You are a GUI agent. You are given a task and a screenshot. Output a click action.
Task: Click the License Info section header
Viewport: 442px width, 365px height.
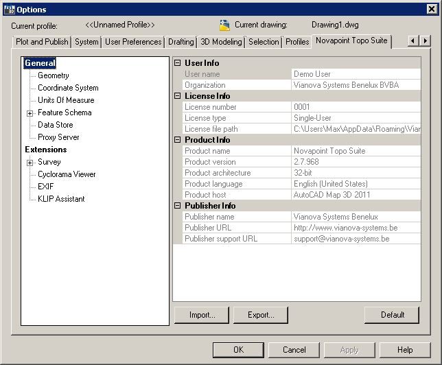[207, 96]
